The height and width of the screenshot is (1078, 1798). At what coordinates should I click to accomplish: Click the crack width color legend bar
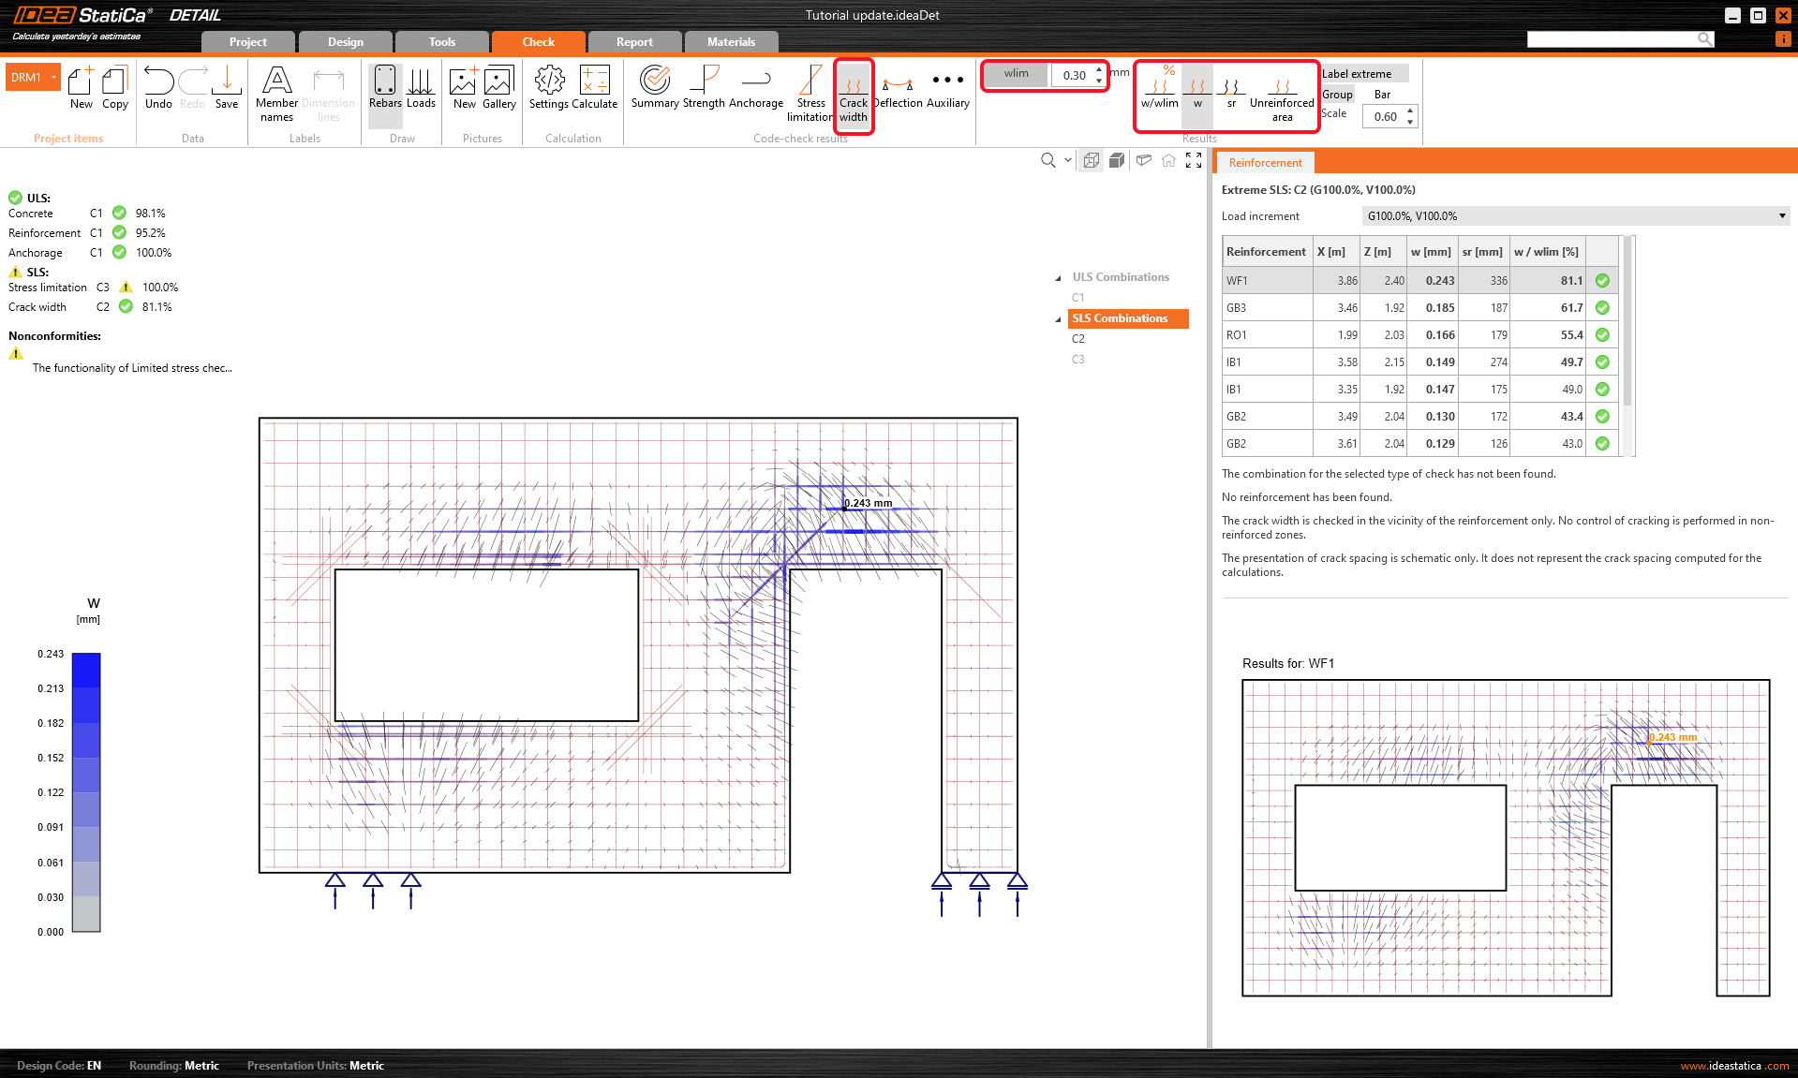86,791
